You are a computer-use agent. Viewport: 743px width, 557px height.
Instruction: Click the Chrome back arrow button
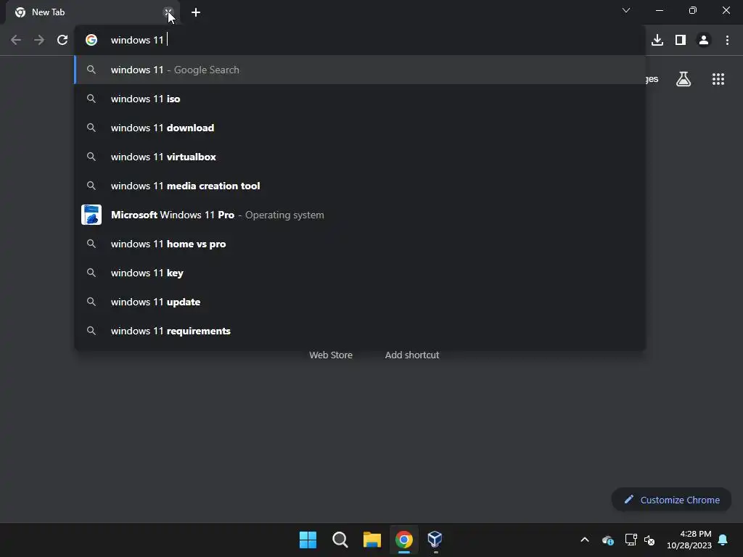coord(16,40)
